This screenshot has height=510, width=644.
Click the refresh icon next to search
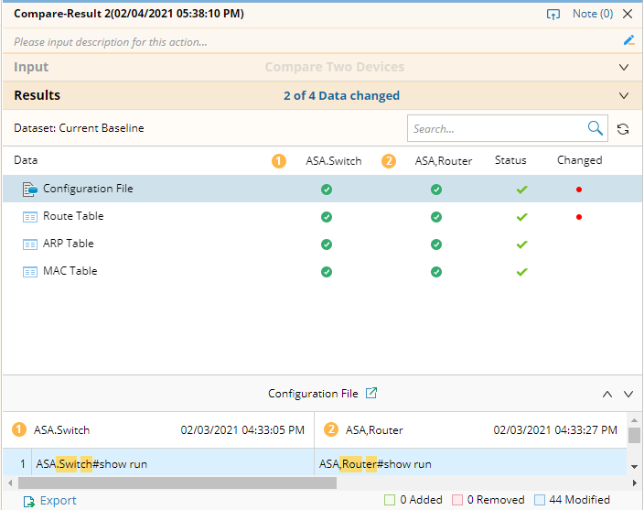pos(623,129)
